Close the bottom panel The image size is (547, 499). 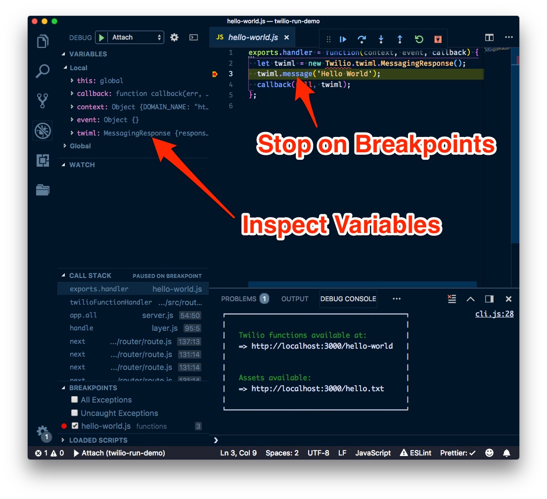[508, 299]
